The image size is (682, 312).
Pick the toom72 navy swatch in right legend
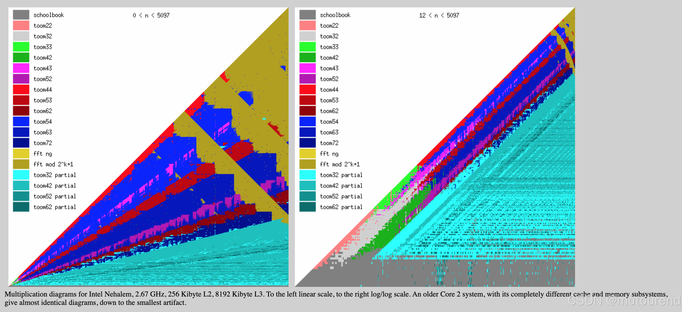tap(307, 143)
